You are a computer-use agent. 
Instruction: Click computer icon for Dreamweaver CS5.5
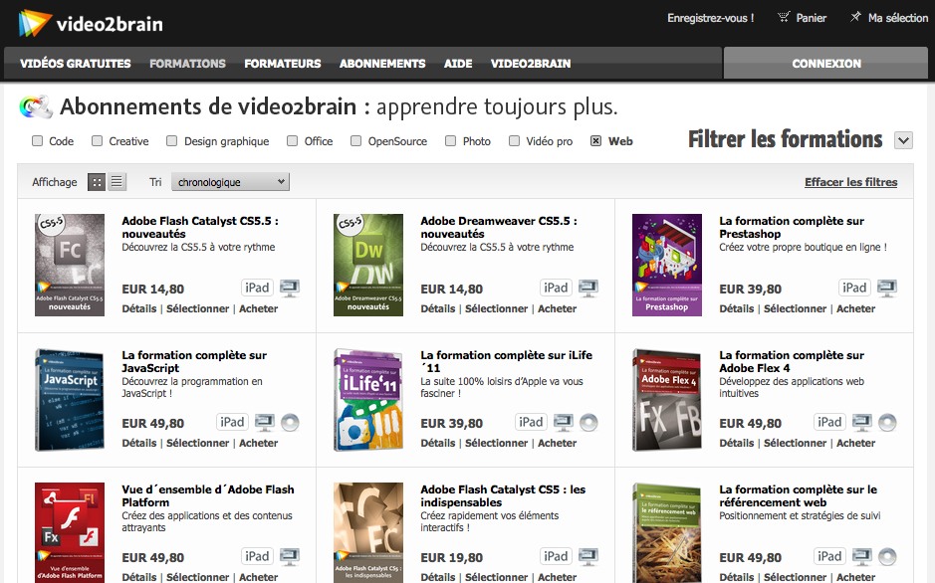click(x=588, y=289)
